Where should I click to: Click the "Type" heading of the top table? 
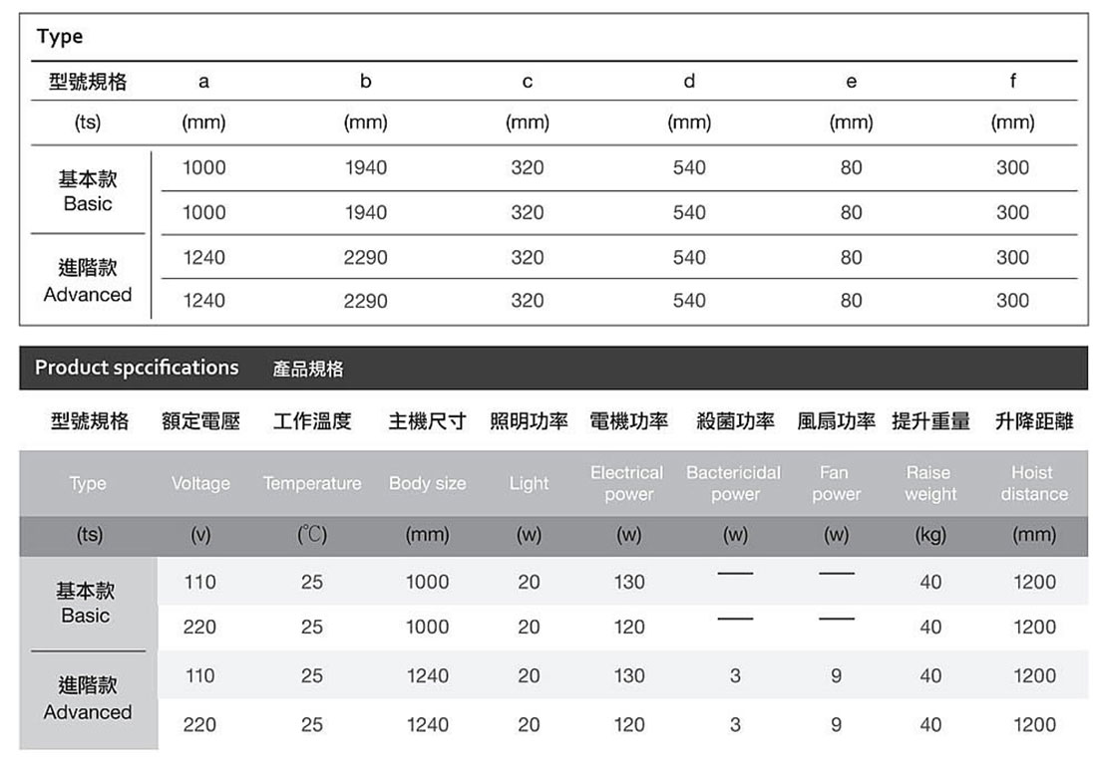click(x=60, y=37)
